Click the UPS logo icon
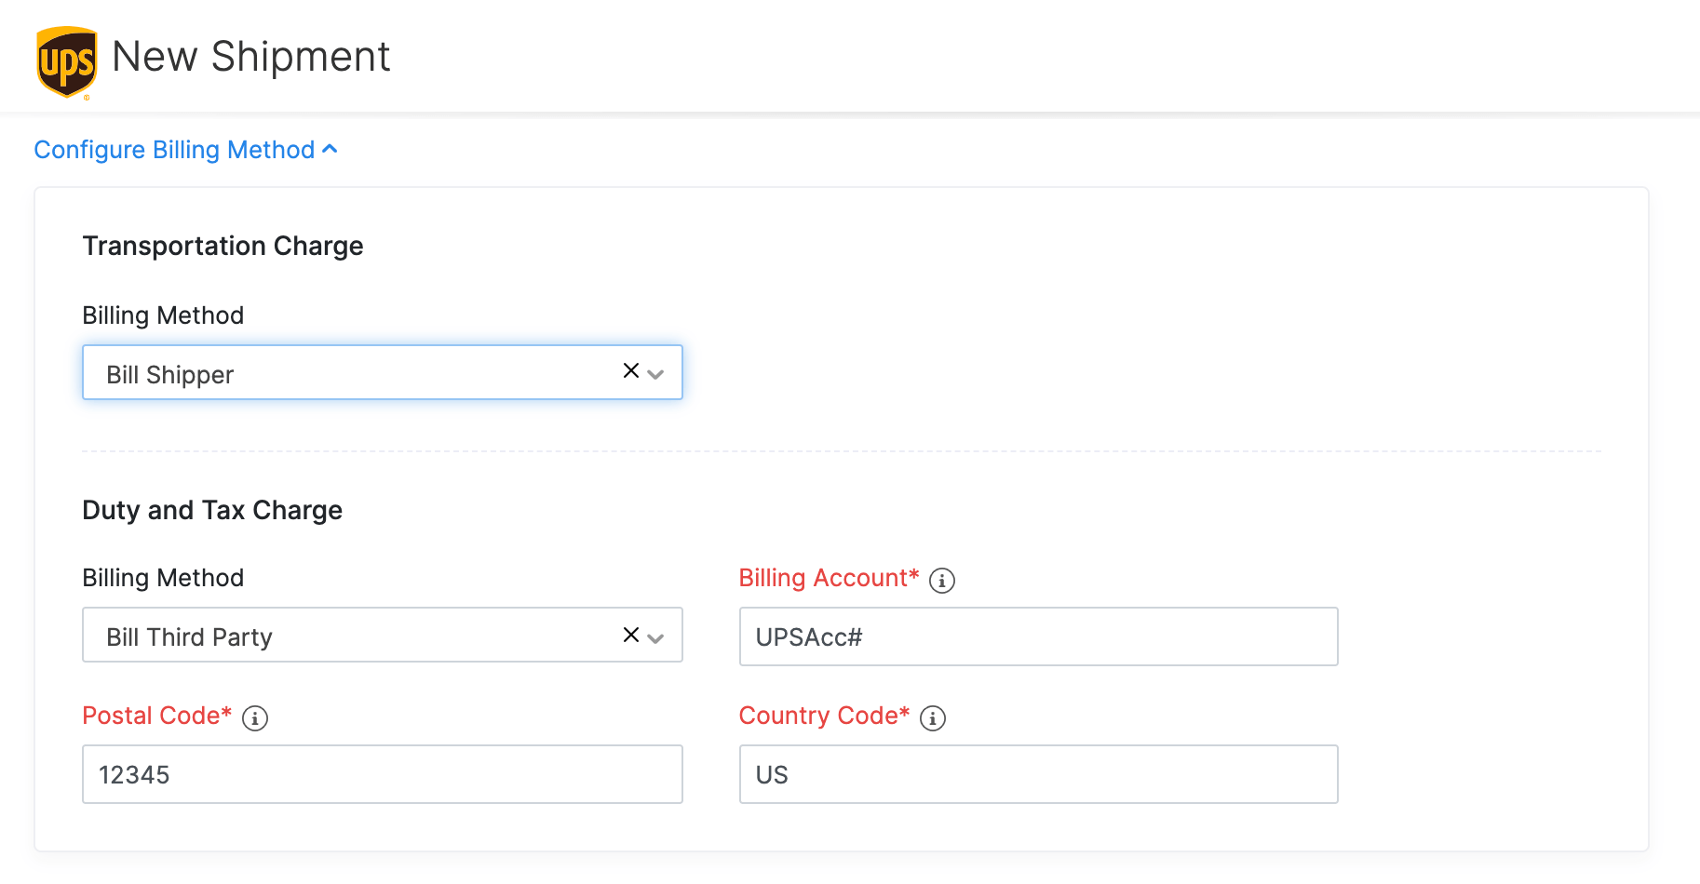This screenshot has width=1700, height=884. coord(65,59)
